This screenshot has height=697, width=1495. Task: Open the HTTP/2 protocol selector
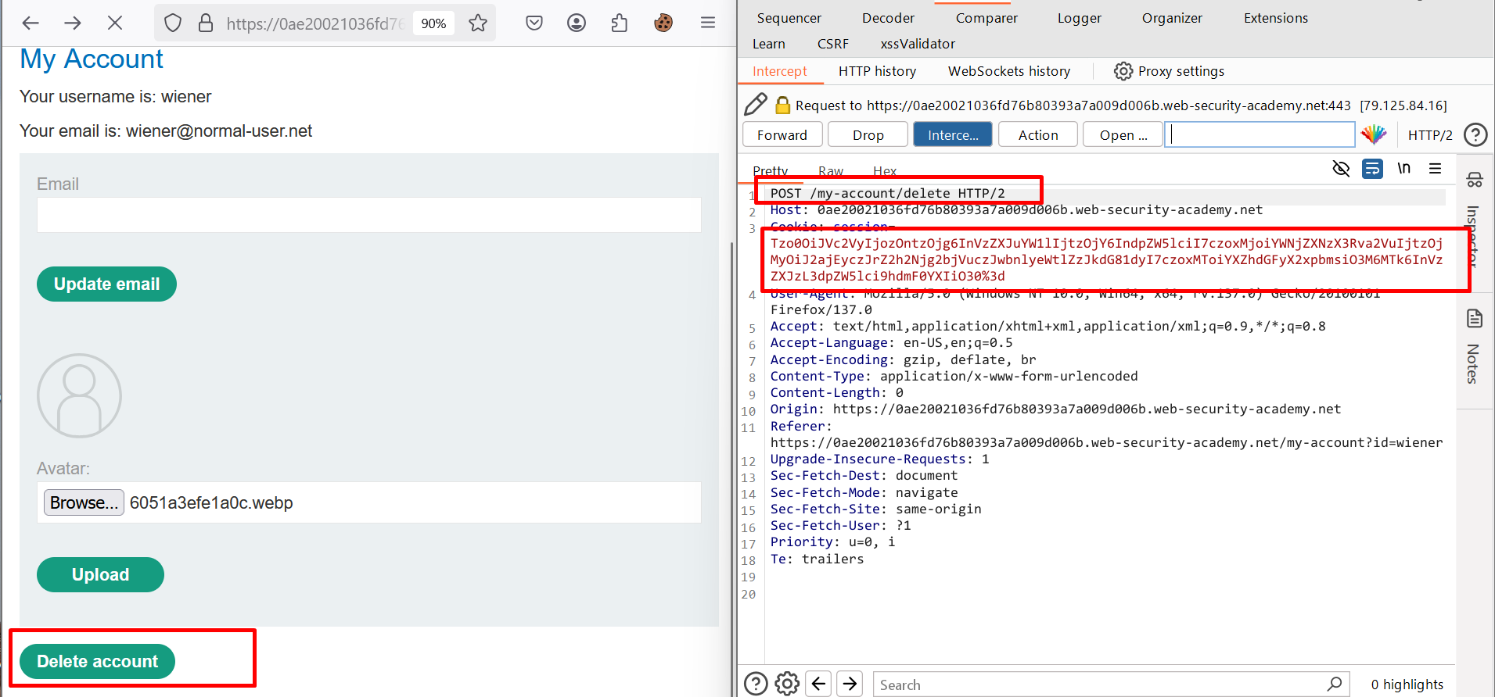(x=1429, y=134)
